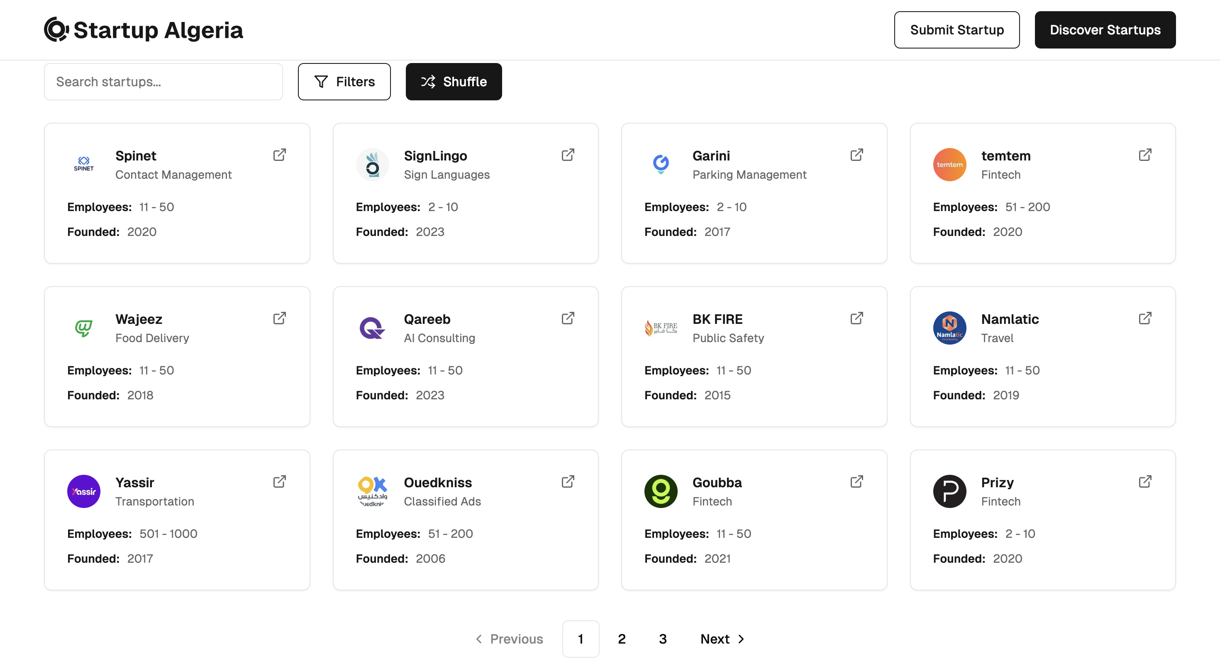This screenshot has width=1220, height=661.
Task: Click the Yassir purple logo
Action: coord(84,491)
